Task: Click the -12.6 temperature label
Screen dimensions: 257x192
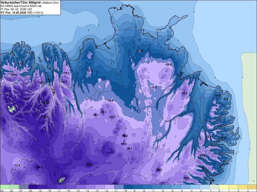Action: 208,137
